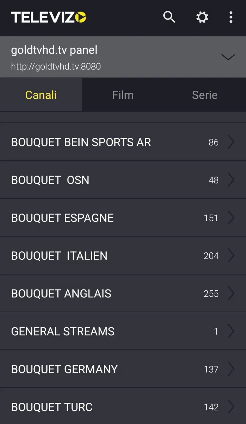Open the GENERAL STREAMS category

click(x=123, y=331)
